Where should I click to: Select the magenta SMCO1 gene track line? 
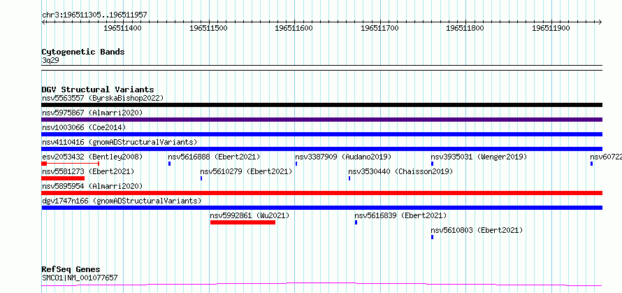tap(321, 284)
